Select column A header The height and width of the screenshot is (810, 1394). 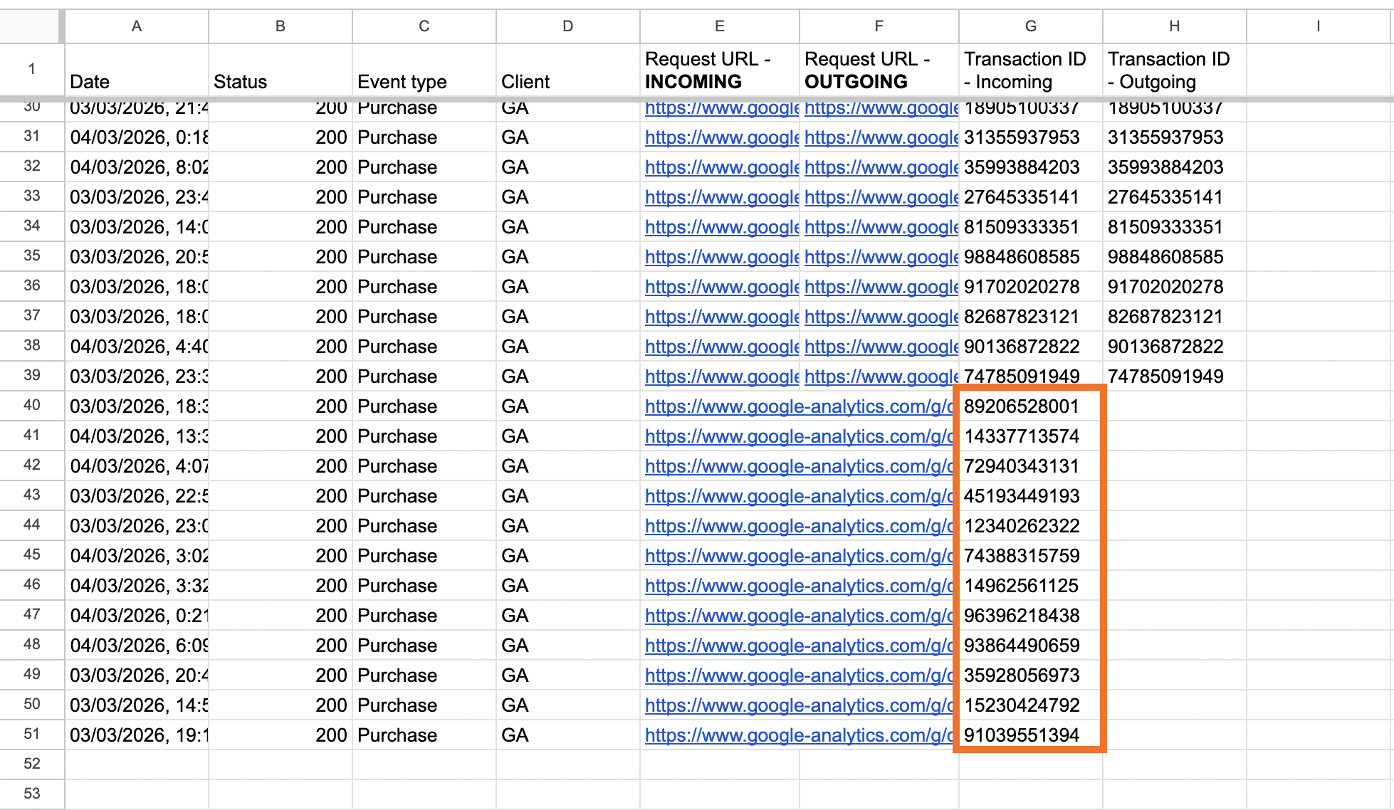click(137, 26)
